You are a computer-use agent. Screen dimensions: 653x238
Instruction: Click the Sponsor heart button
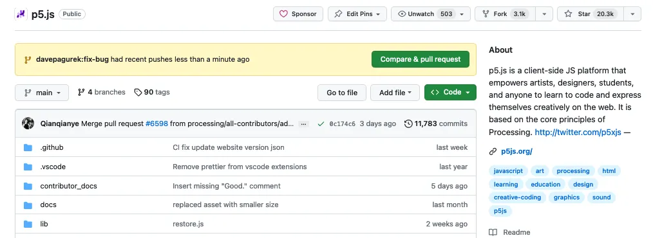298,14
